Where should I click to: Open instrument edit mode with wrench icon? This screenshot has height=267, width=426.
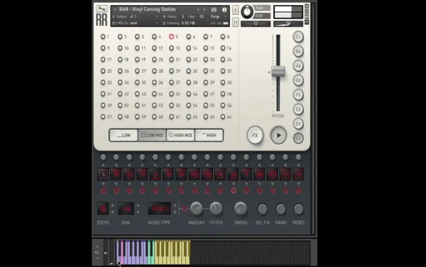point(101,9)
